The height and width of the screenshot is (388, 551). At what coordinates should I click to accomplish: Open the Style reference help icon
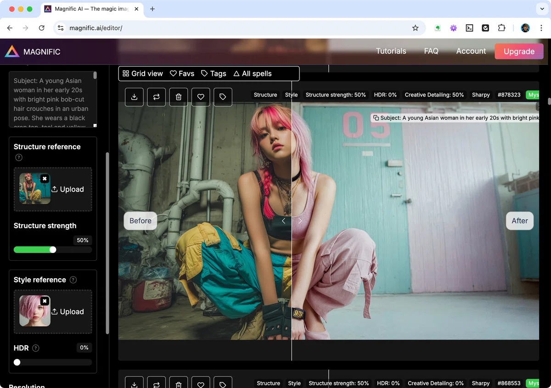pos(73,280)
